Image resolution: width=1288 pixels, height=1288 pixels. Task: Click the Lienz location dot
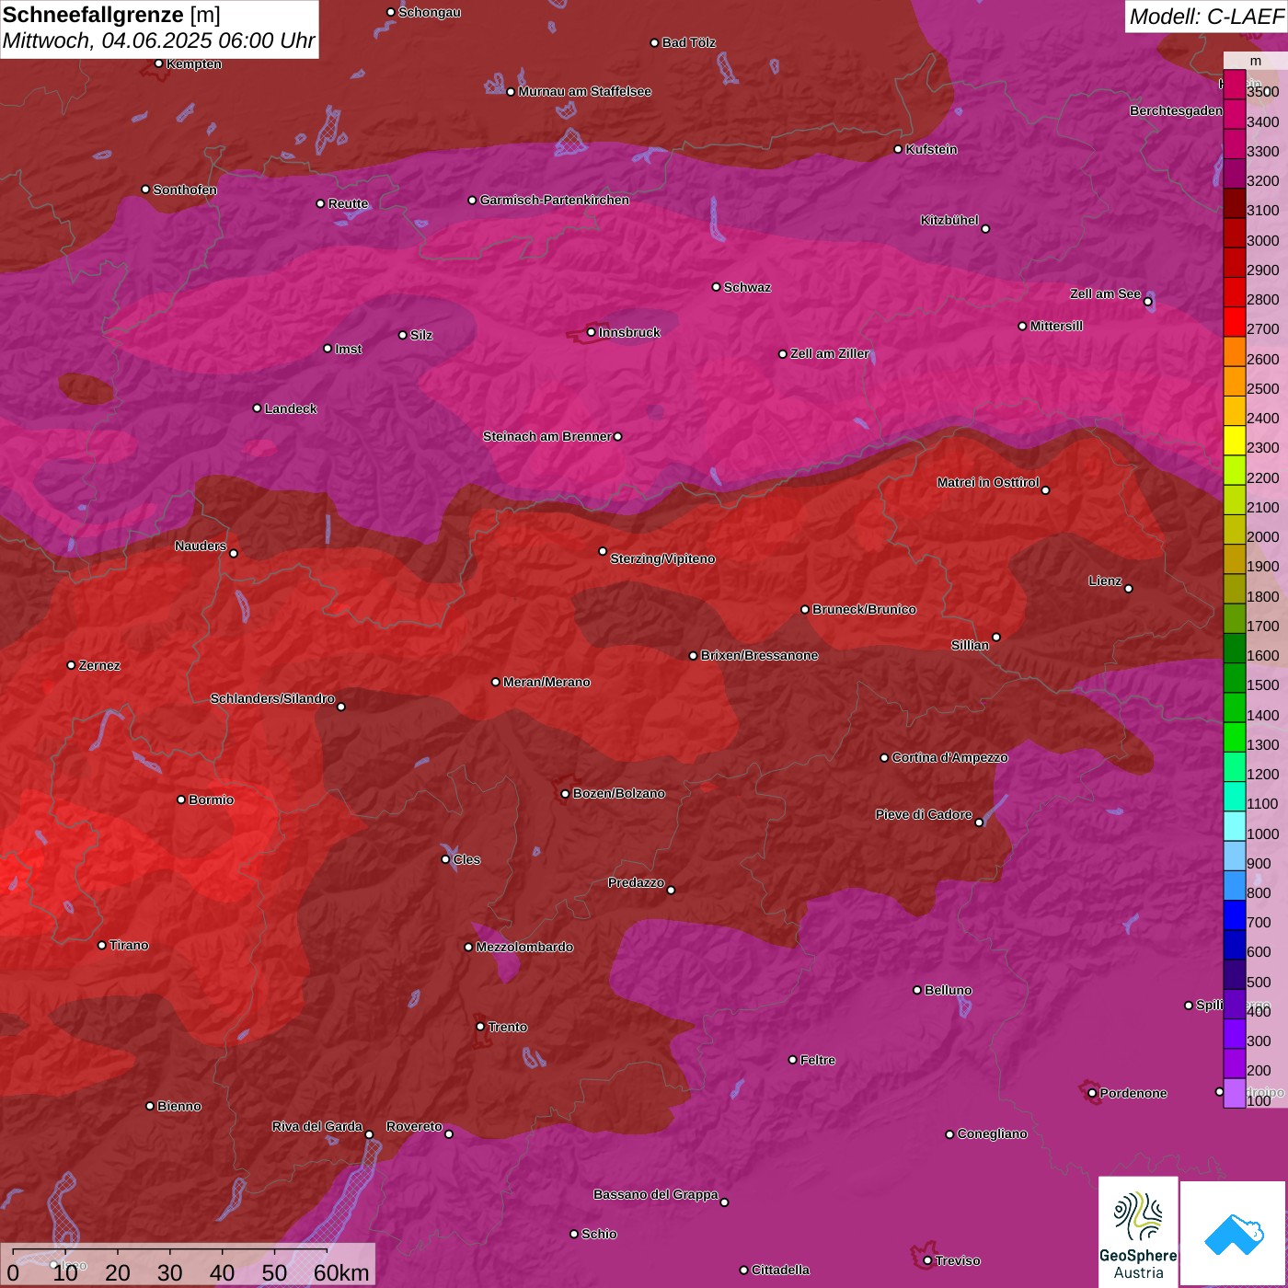pos(1129,589)
